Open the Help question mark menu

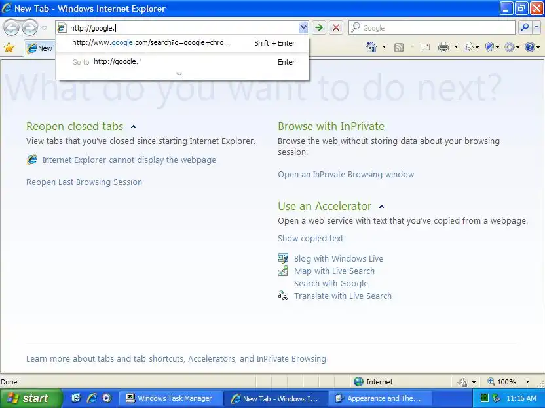point(532,47)
